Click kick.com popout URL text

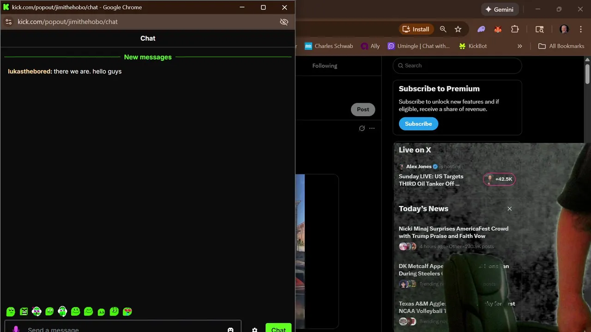coord(67,22)
